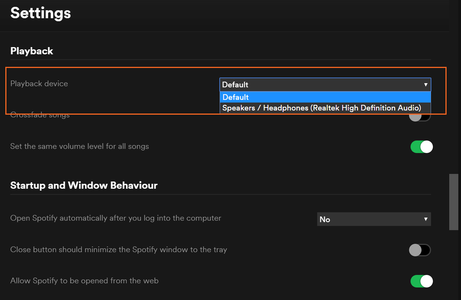Click the Settings page title

pos(41,13)
